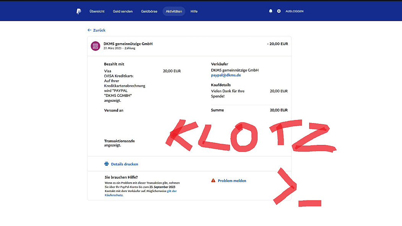
Task: Click AUSLOGGEN to log out
Action: pyautogui.click(x=294, y=11)
